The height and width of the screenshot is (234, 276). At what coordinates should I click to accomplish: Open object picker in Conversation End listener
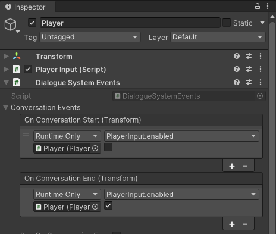point(95,207)
